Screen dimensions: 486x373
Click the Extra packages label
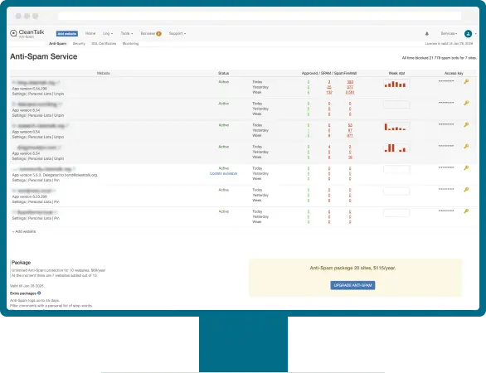pos(23,293)
